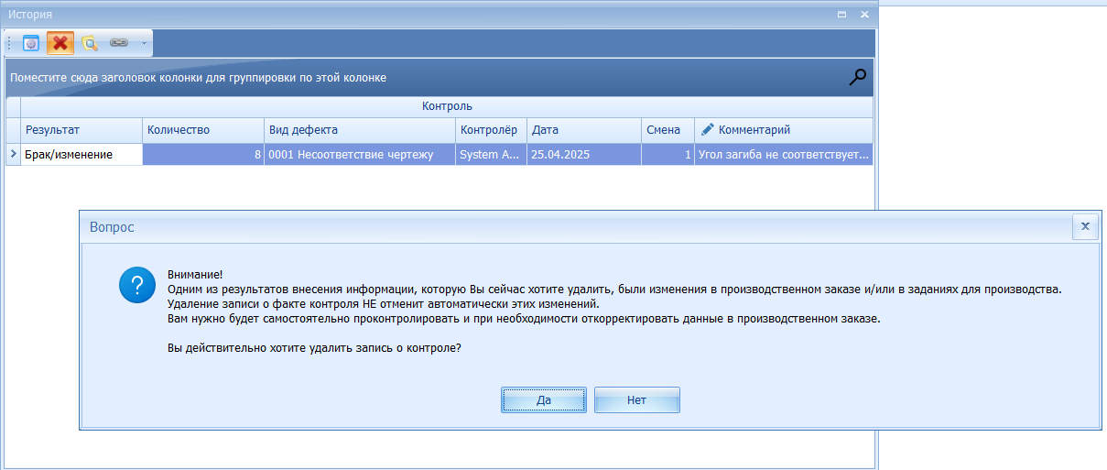Image resolution: width=1107 pixels, height=470 pixels.
Task: Click the Смена column header
Action: point(667,130)
